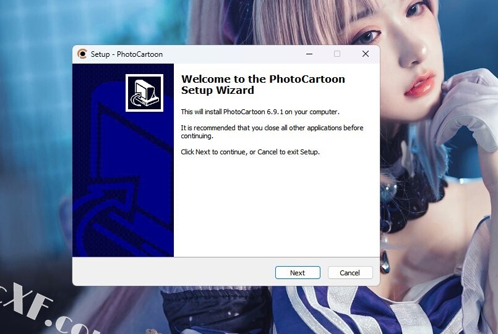The height and width of the screenshot is (334, 498).
Task: Click the installer computer icon image
Action: [145, 93]
